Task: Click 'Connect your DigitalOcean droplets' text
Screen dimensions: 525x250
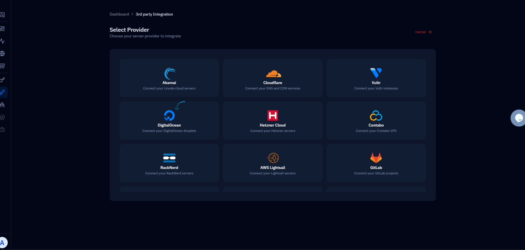Action: 169,131
